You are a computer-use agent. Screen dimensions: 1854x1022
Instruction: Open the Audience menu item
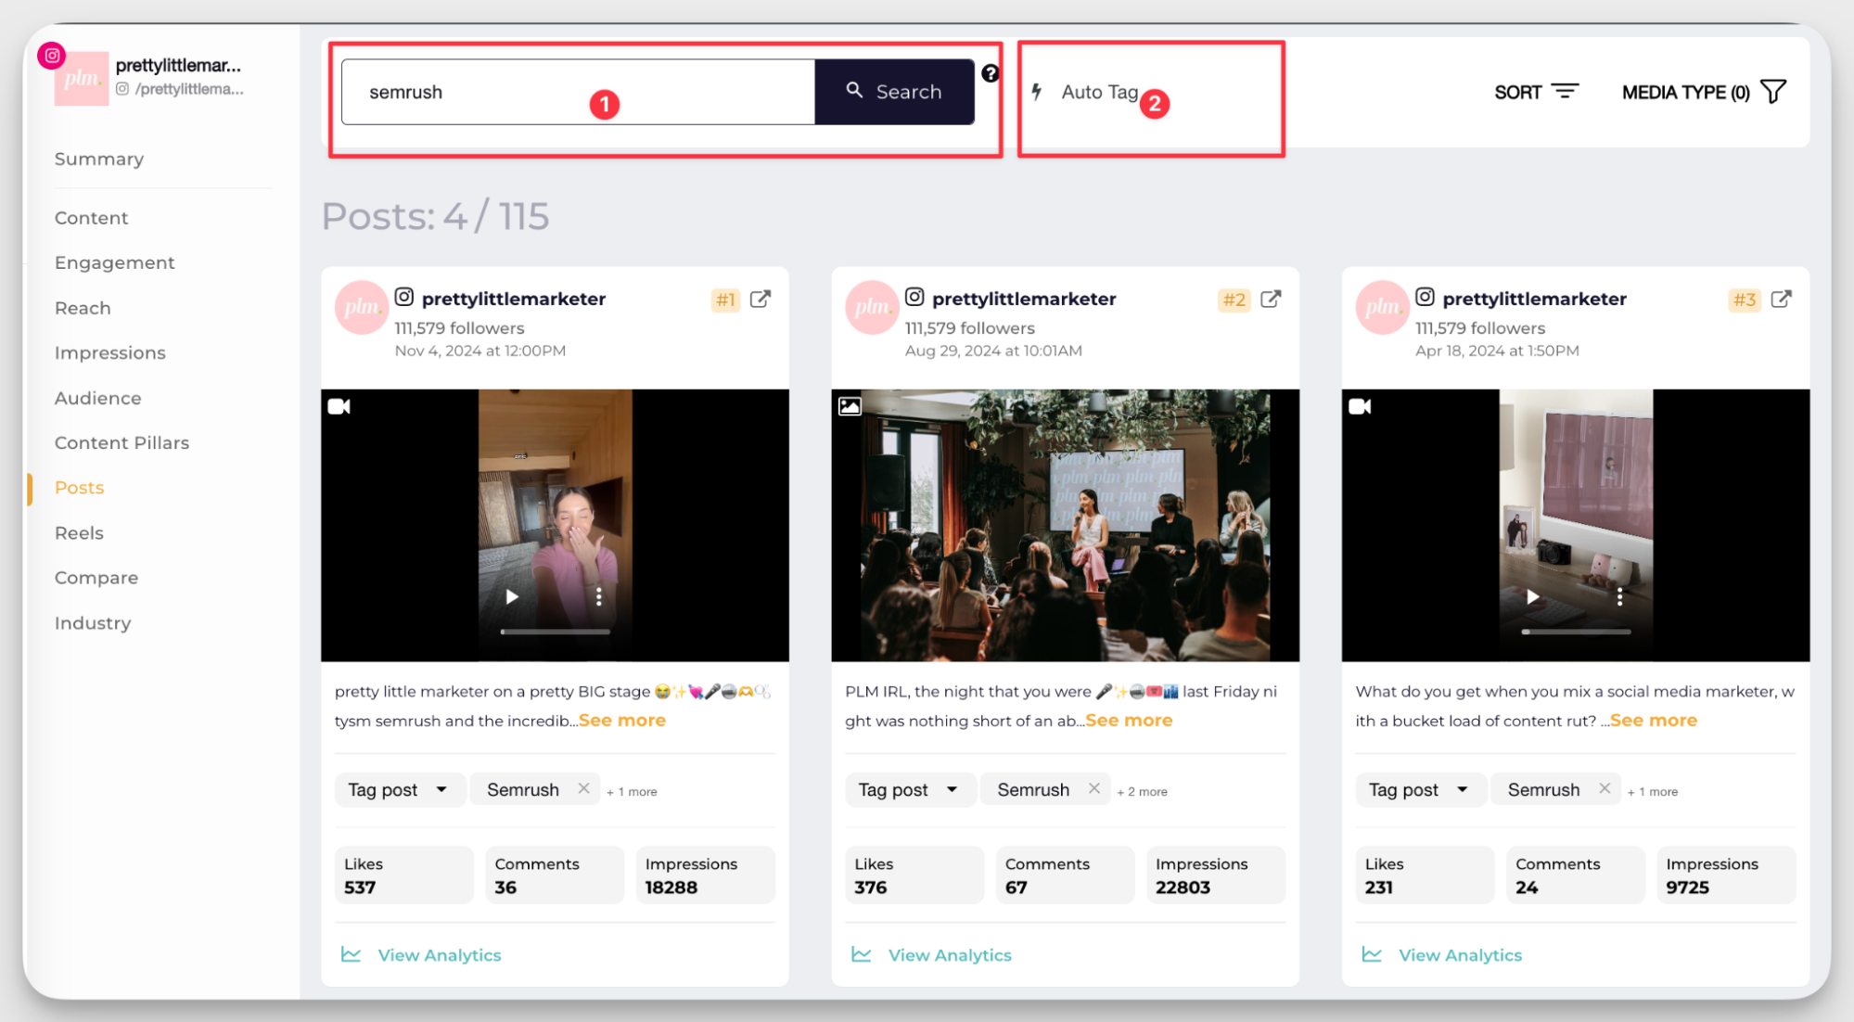97,398
